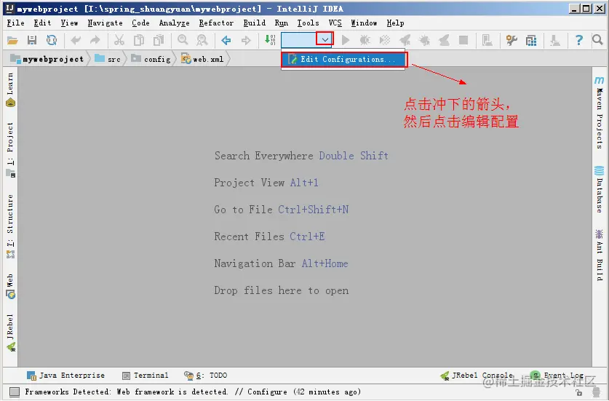
Task: Click the Frameworks Detected status message
Action: point(193,392)
